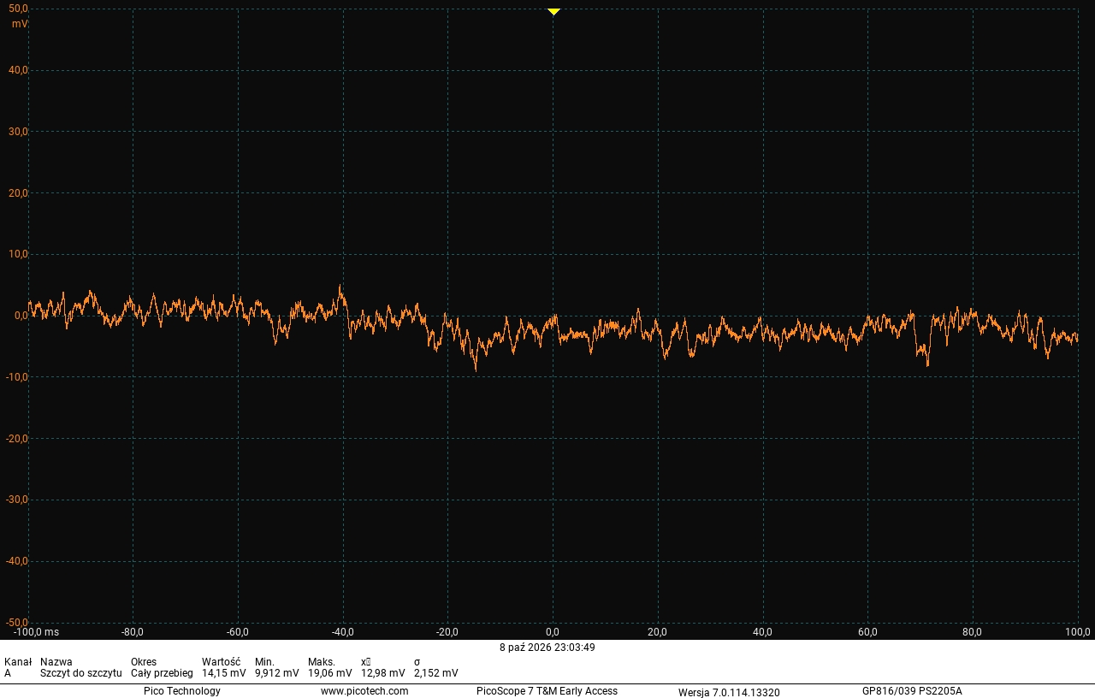The height and width of the screenshot is (698, 1095).
Task: Click channel A in the measurements row
Action: point(8,673)
